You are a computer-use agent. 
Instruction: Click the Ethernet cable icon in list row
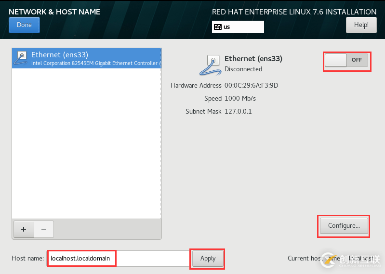click(x=21, y=58)
